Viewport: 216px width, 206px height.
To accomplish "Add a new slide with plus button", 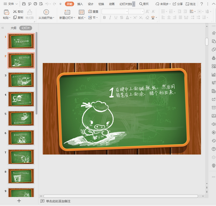I will coord(19,201).
